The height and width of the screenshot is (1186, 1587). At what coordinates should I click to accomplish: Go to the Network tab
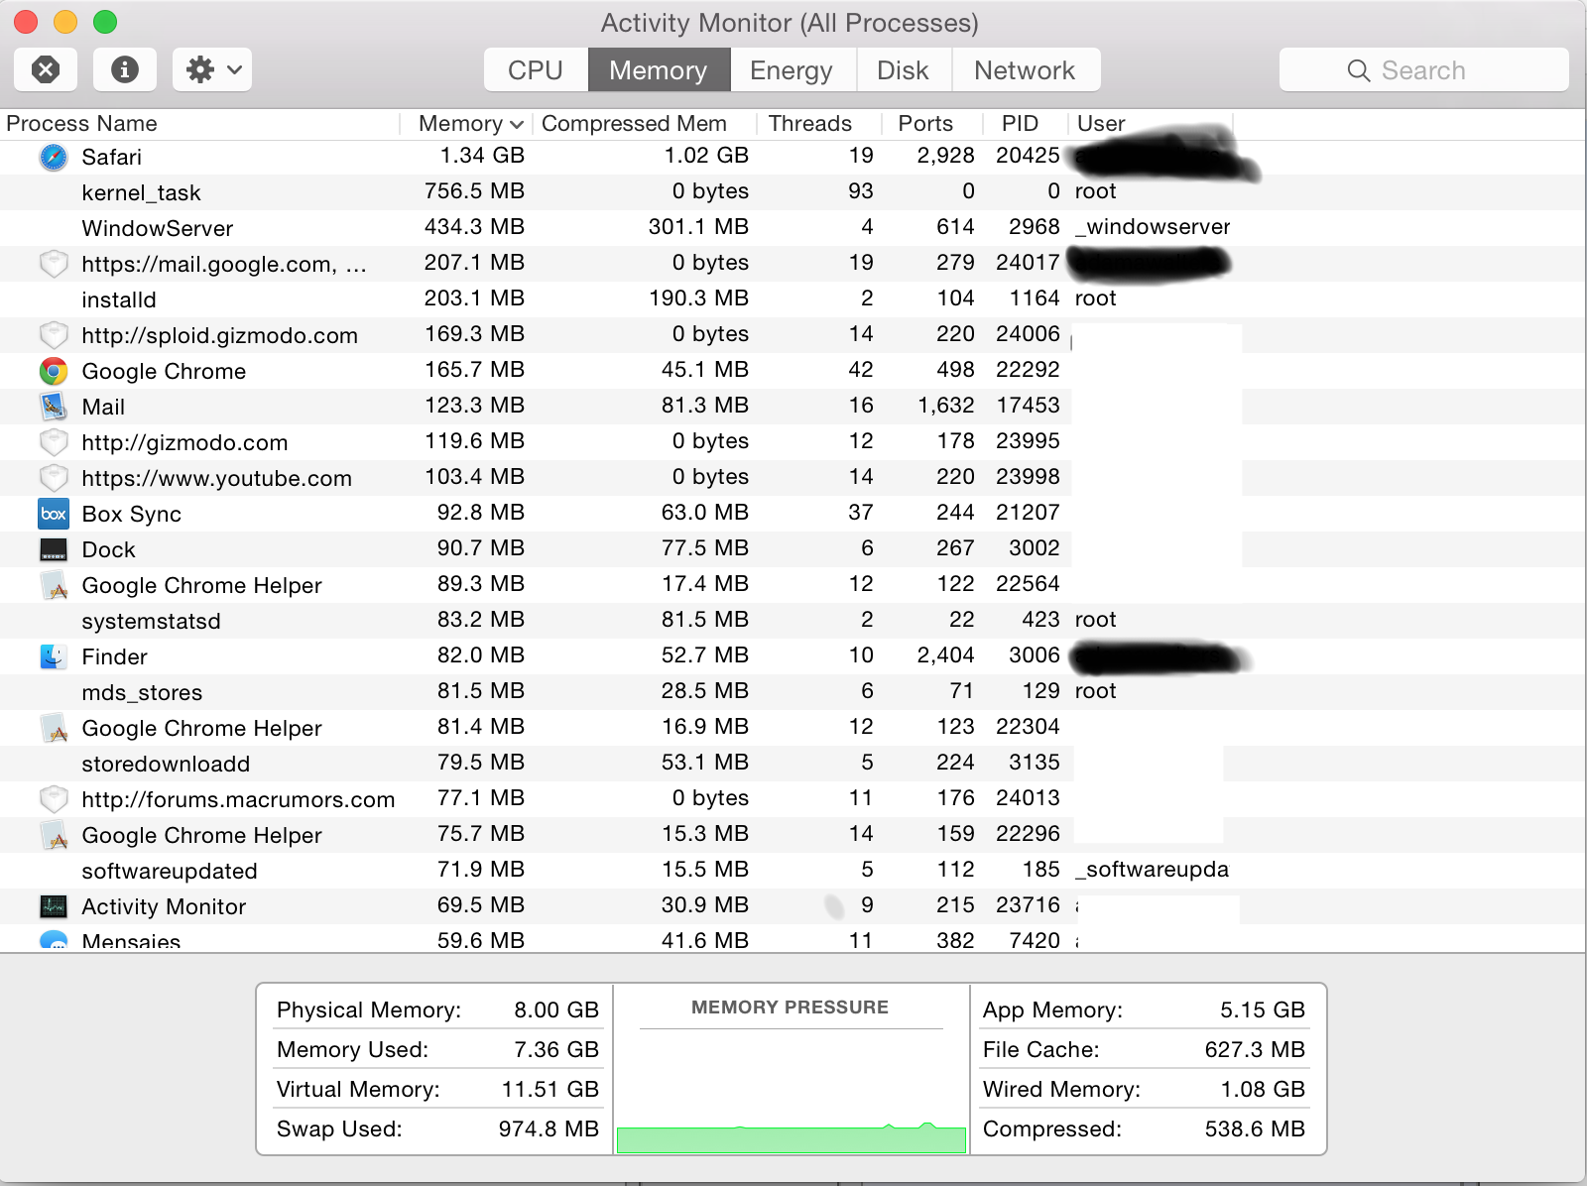pos(1025,70)
